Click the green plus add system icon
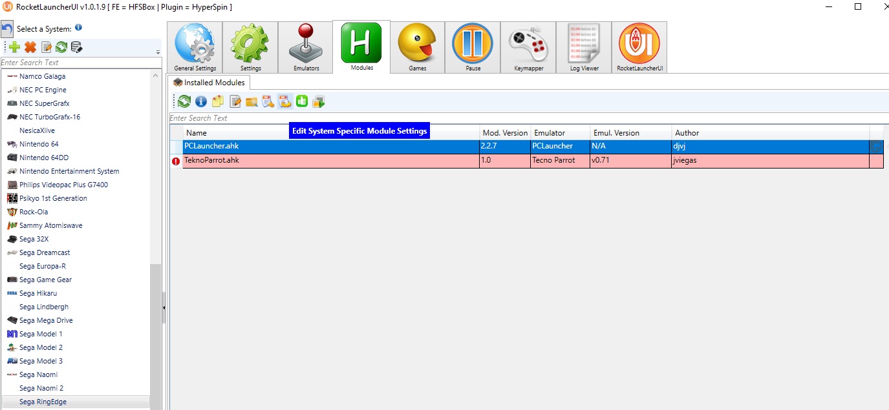 coord(14,47)
